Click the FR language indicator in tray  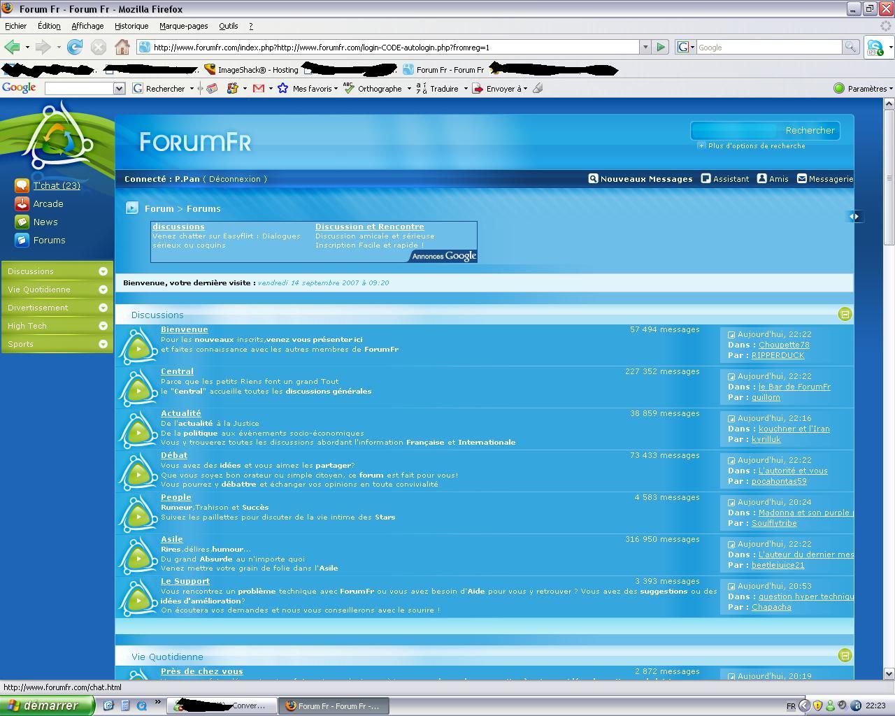pos(791,706)
